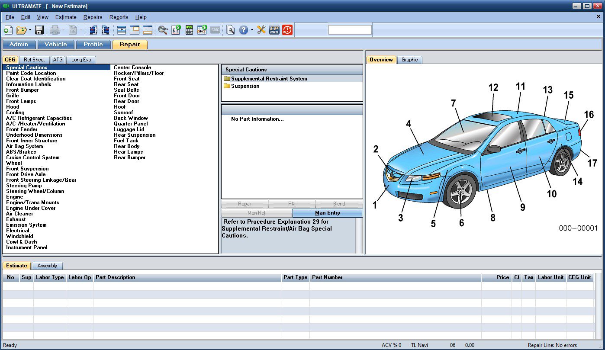The height and width of the screenshot is (350, 605).
Task: Click number 12 sunroof on car diagram
Action: (493, 87)
